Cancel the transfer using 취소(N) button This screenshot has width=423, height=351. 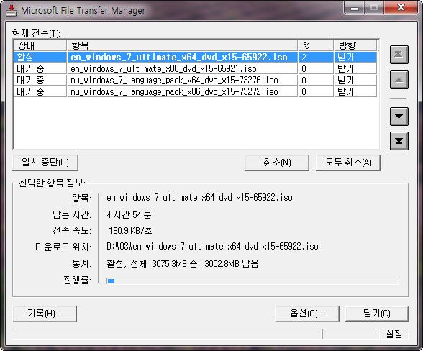[x=277, y=163]
